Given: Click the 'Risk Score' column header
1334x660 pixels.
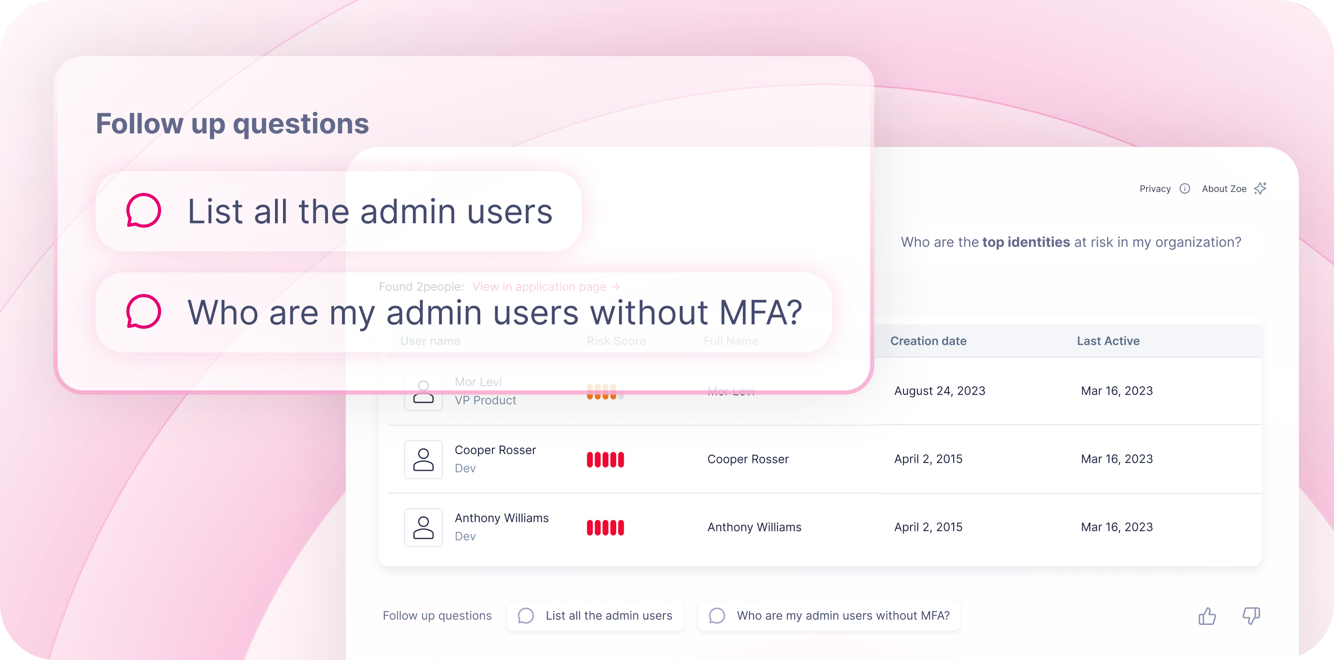Looking at the screenshot, I should 616,341.
